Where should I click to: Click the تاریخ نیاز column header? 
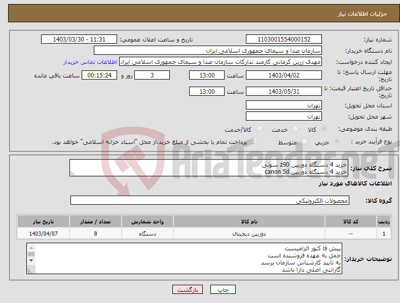(x=44, y=221)
